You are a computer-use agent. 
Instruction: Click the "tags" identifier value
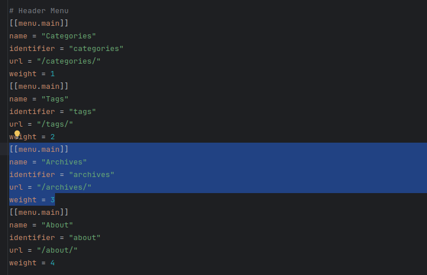pos(82,112)
